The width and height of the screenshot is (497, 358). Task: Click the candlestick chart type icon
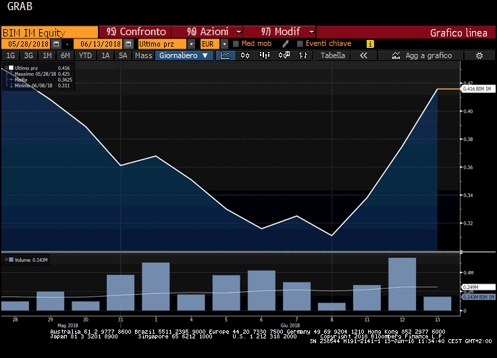(x=244, y=55)
